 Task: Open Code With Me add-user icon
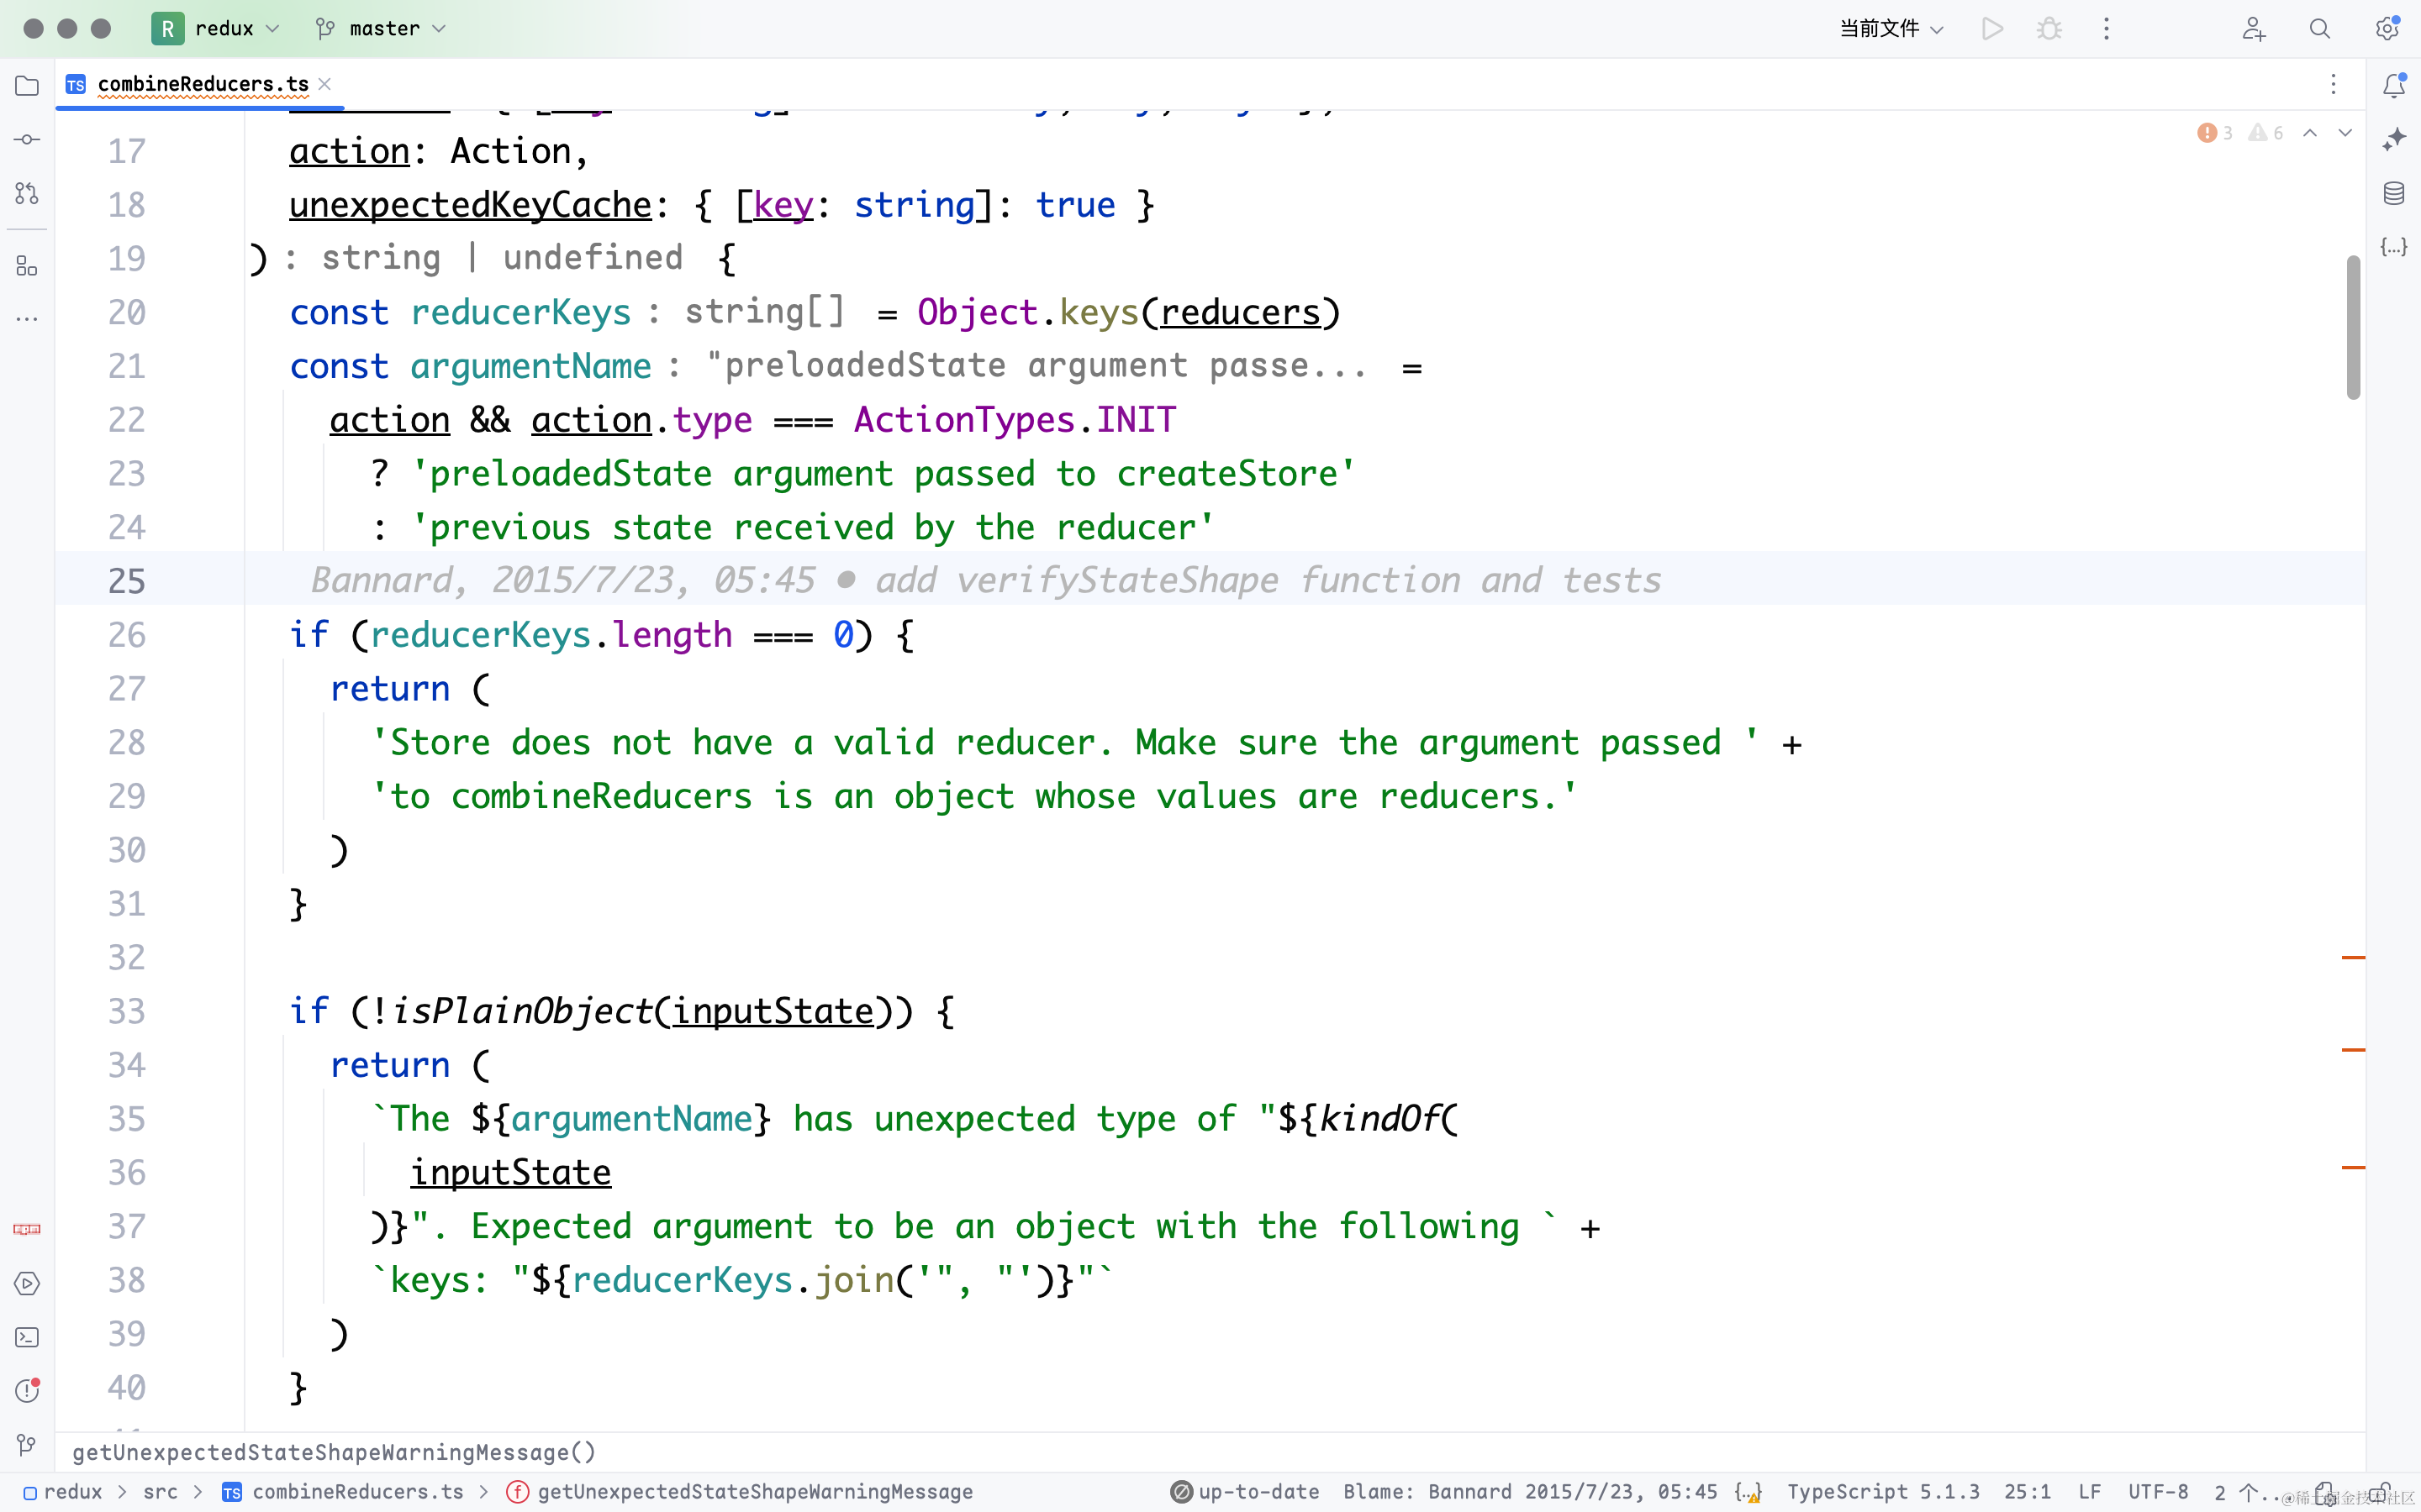tap(2253, 29)
